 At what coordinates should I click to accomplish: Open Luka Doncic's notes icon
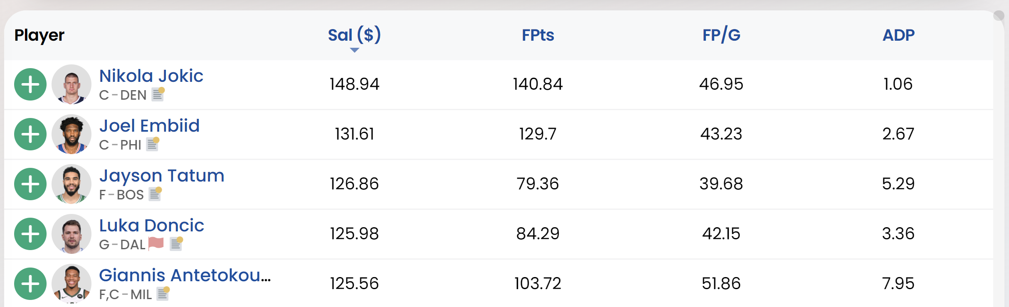pos(176,244)
